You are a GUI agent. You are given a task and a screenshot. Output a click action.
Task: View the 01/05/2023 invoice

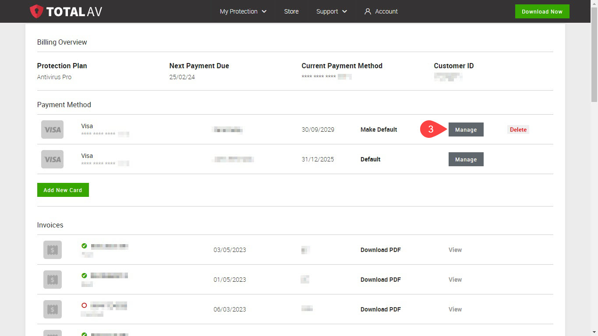point(455,280)
